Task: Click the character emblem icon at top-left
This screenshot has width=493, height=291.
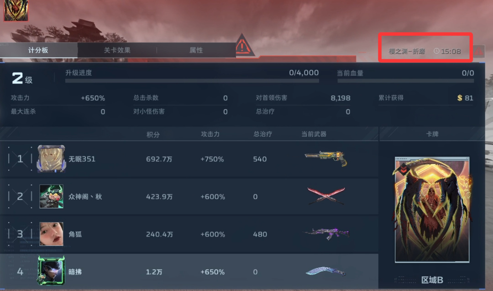Action: (16, 11)
